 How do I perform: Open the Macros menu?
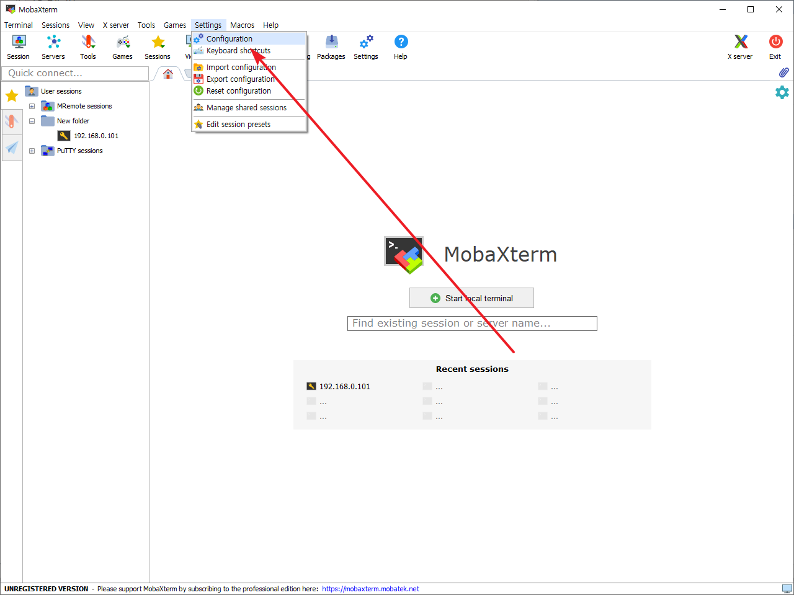[242, 25]
